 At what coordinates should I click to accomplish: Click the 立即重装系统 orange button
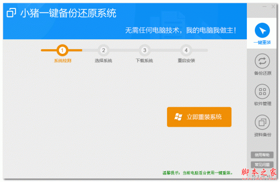coord(199,117)
